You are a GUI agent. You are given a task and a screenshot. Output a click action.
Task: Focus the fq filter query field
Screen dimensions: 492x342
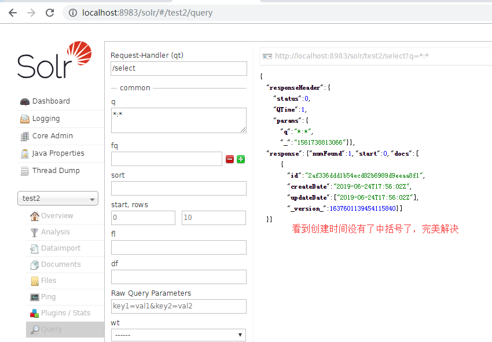click(x=167, y=159)
